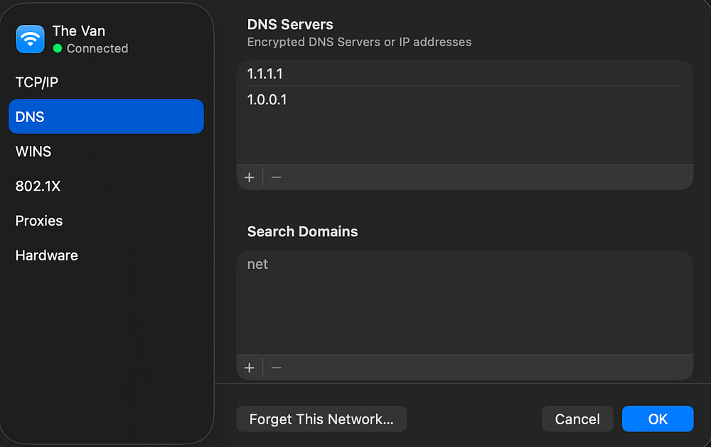This screenshot has width=711, height=447.
Task: Click the Wi-Fi network icon
Action: (x=30, y=40)
